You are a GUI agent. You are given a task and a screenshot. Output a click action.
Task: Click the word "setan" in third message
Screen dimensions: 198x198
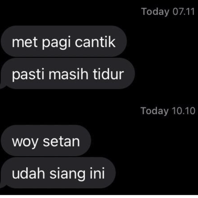(61, 142)
